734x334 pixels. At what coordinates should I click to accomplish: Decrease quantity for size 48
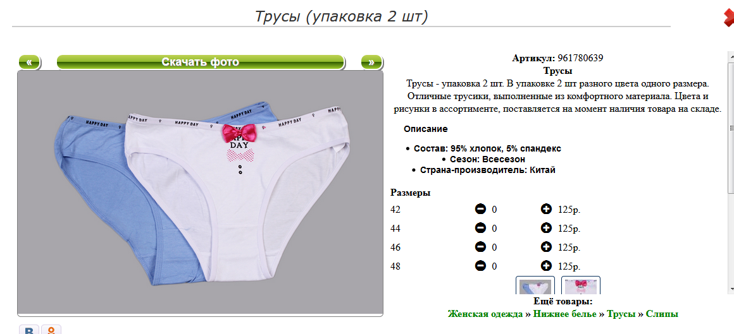(x=480, y=266)
